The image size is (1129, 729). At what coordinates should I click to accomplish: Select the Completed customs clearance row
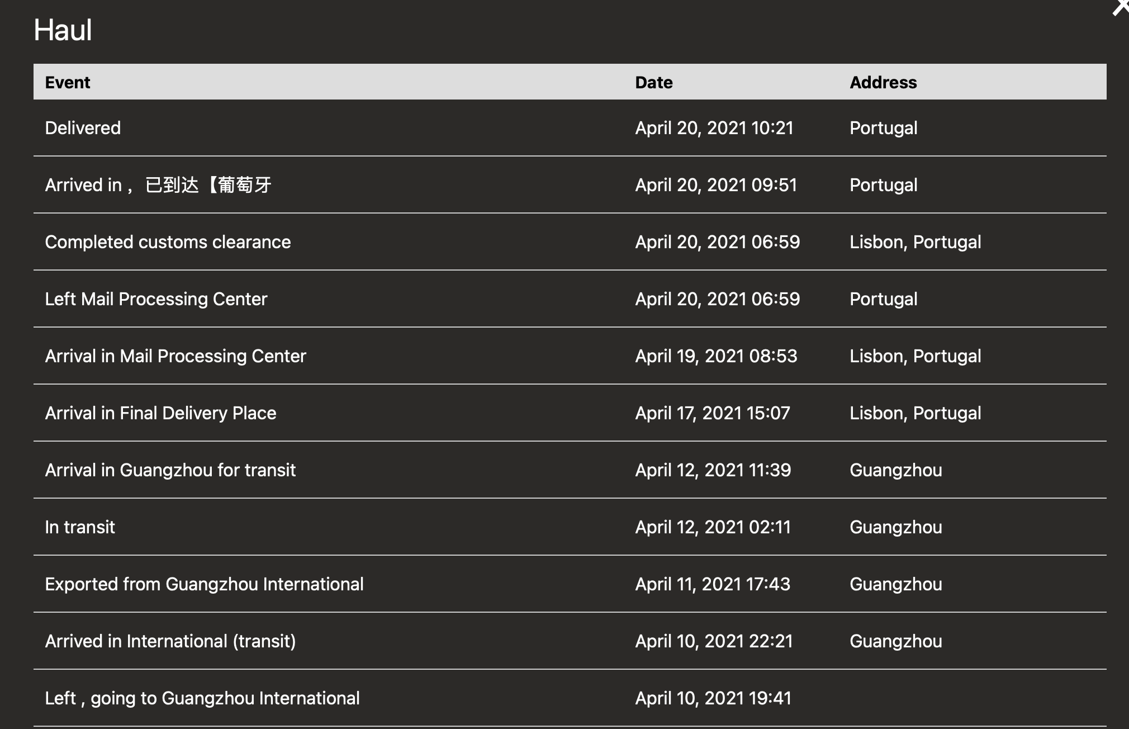pyautogui.click(x=168, y=242)
